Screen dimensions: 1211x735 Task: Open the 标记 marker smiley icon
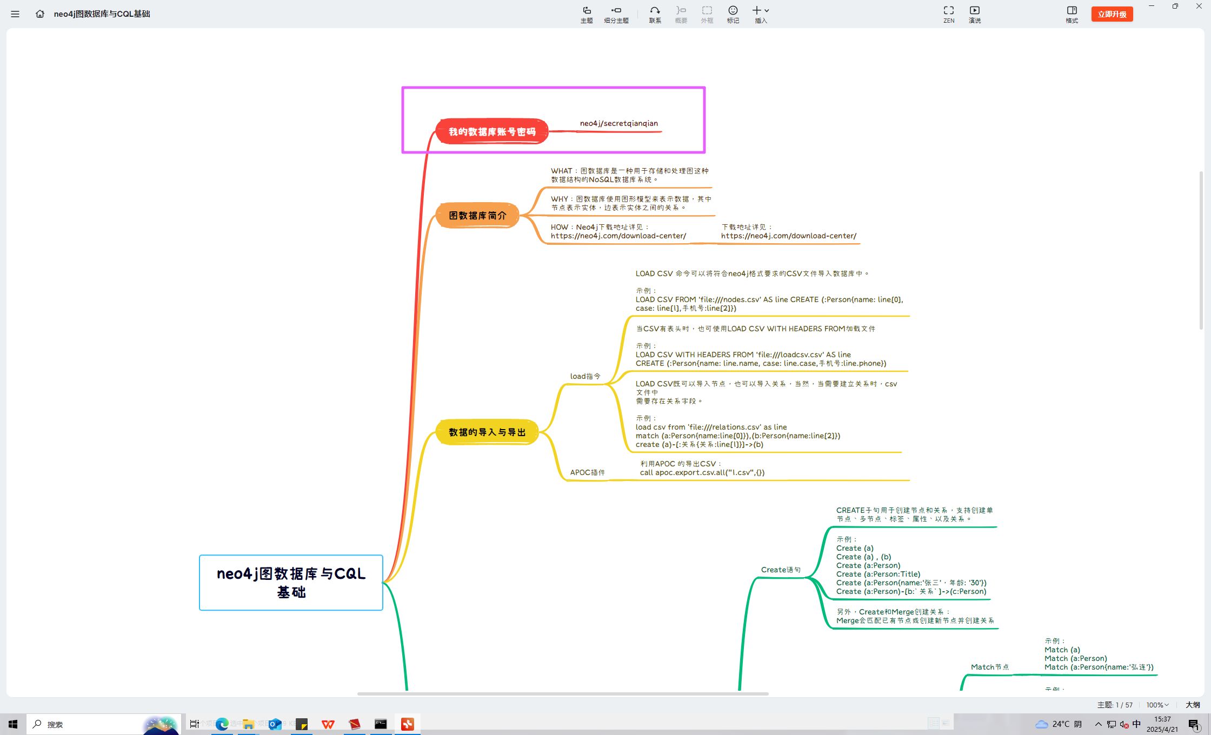click(x=733, y=15)
